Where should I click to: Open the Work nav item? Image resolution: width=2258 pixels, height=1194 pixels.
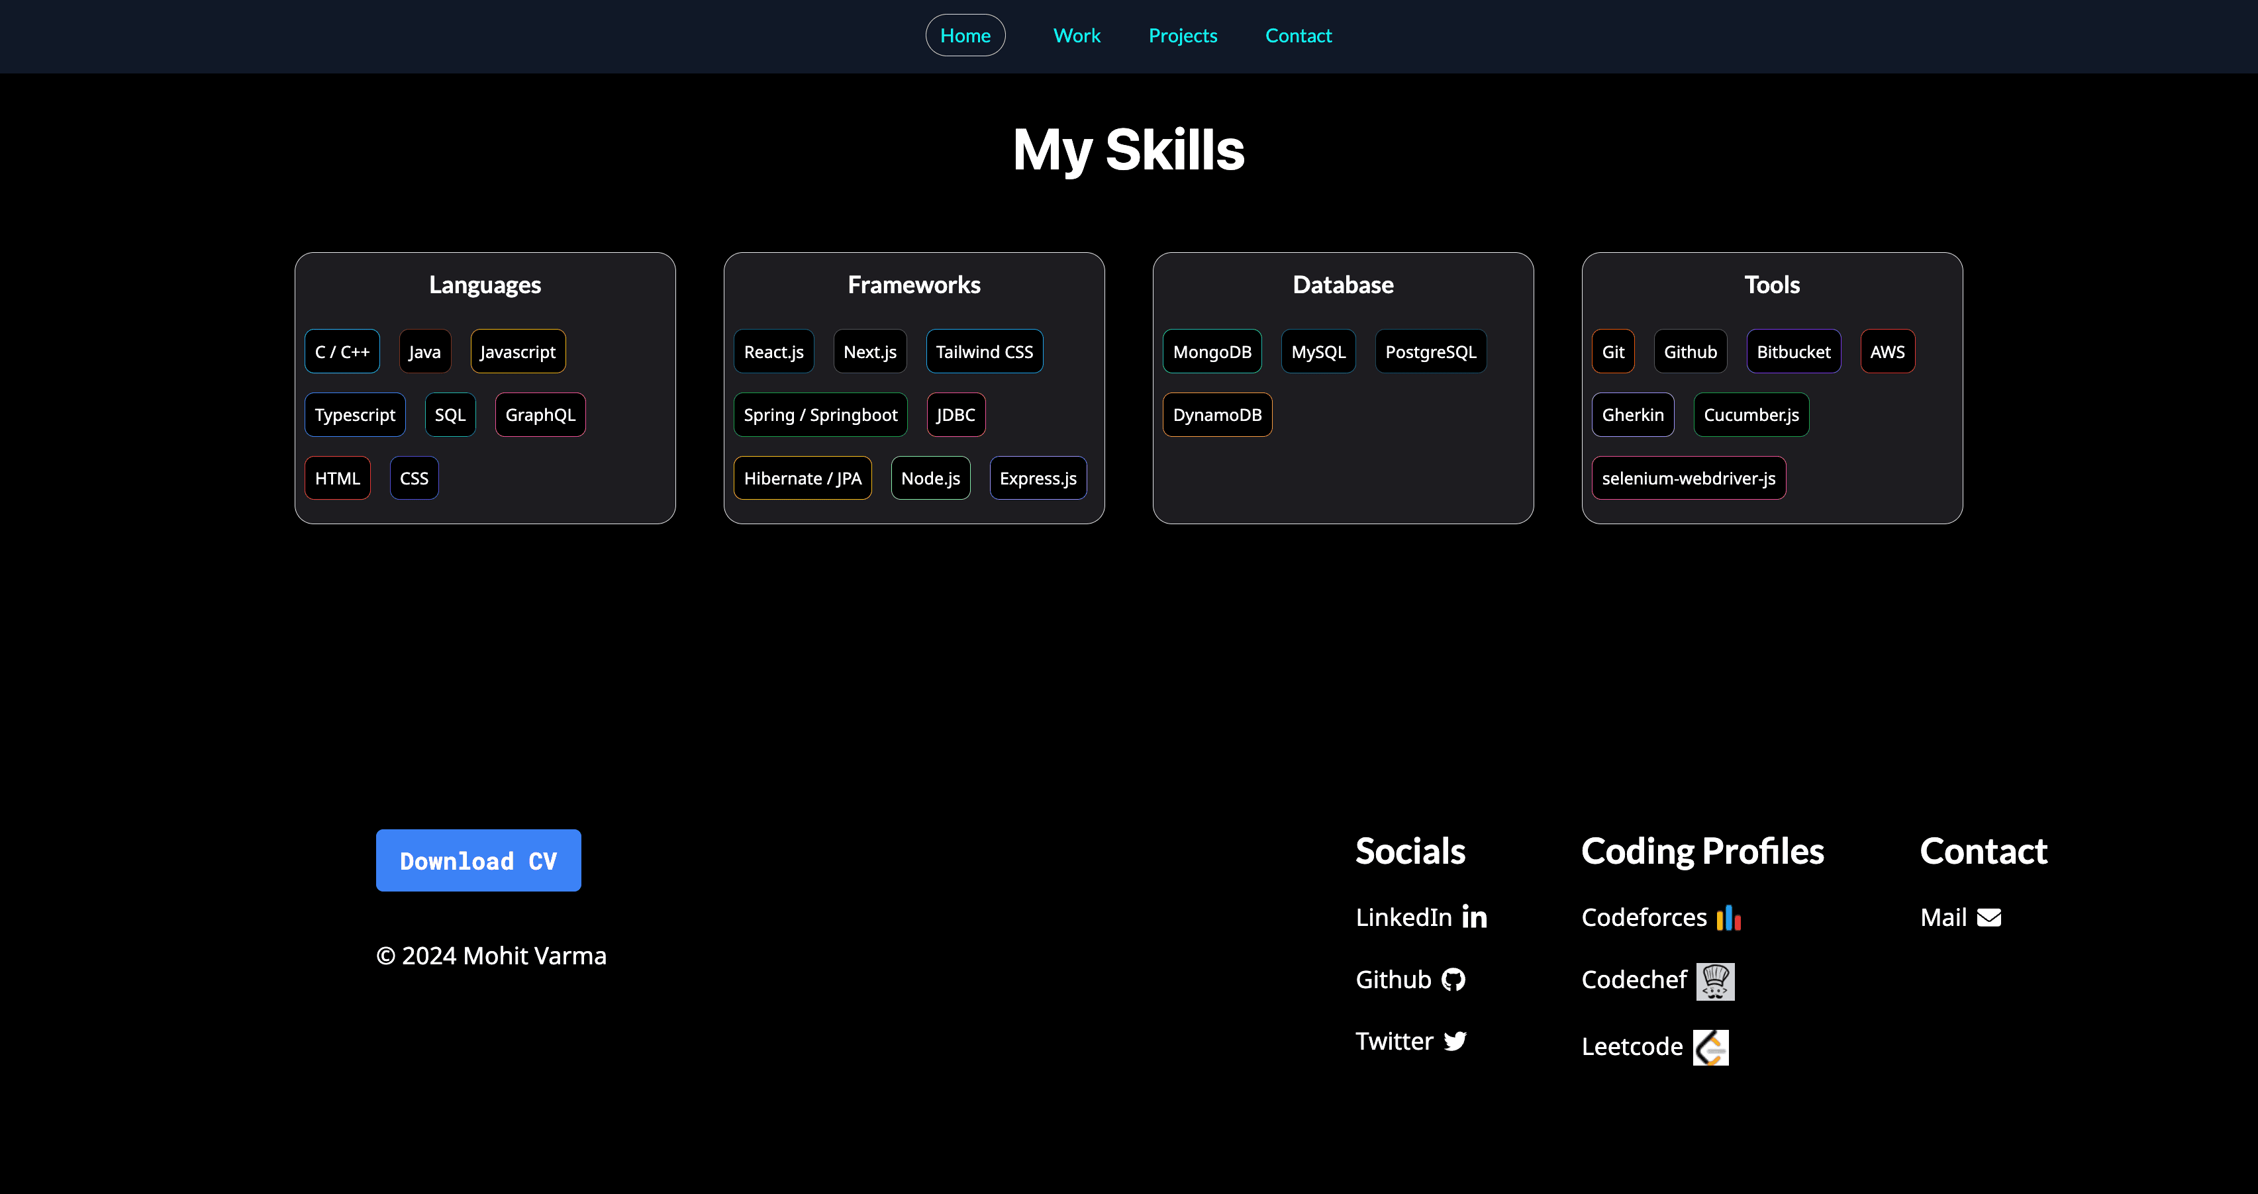click(x=1077, y=35)
